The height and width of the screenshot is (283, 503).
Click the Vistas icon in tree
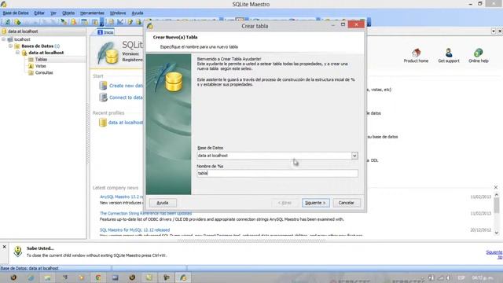(31, 66)
